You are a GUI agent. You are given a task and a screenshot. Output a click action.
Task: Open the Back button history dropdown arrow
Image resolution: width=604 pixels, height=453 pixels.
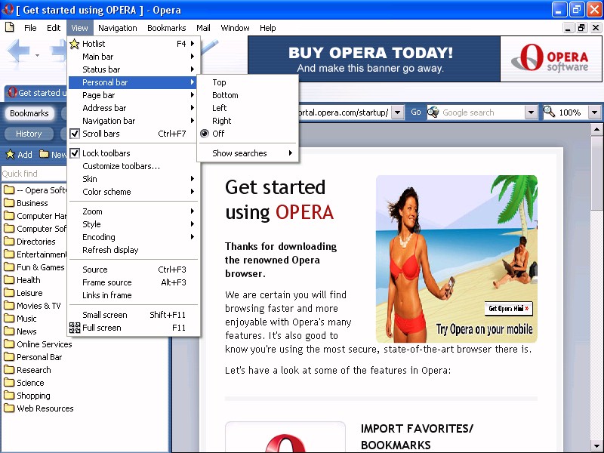[x=37, y=55]
